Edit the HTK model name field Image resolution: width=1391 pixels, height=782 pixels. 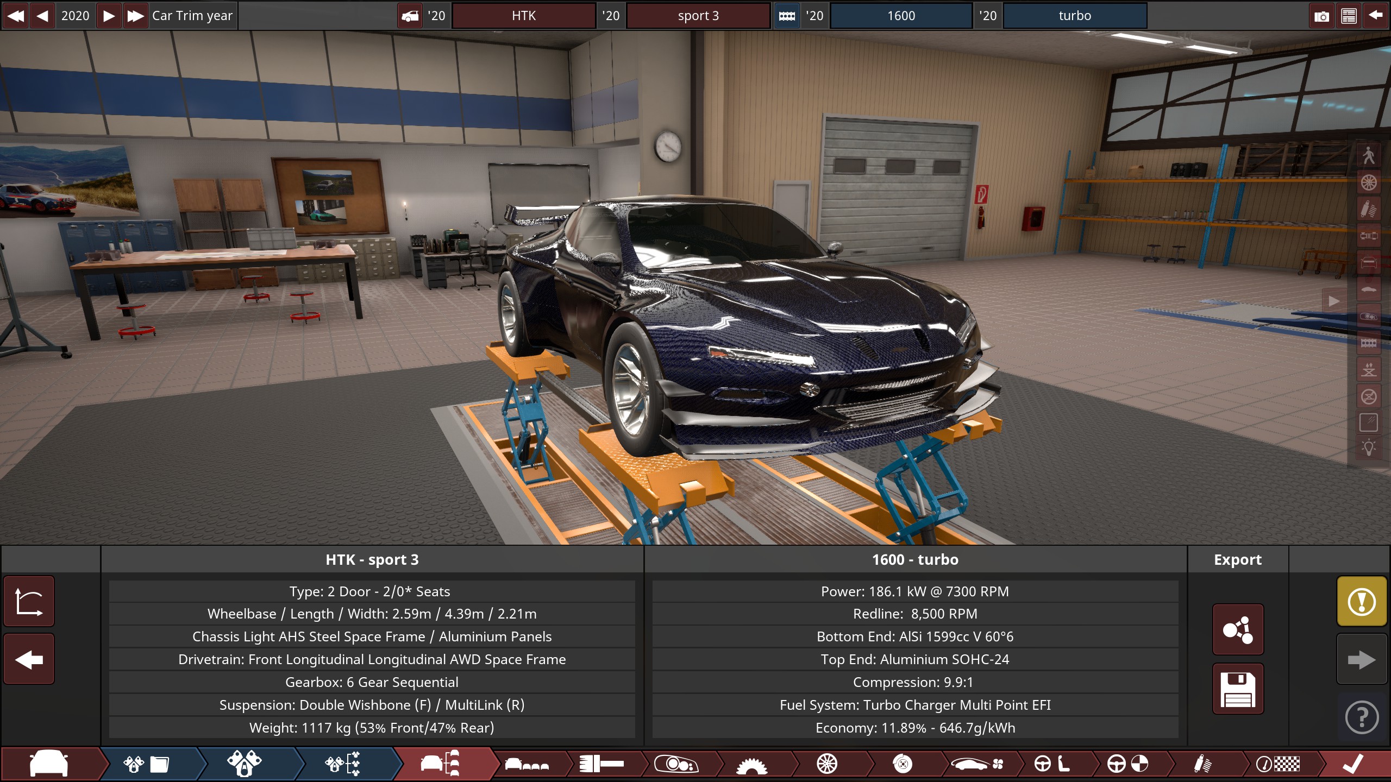coord(524,16)
